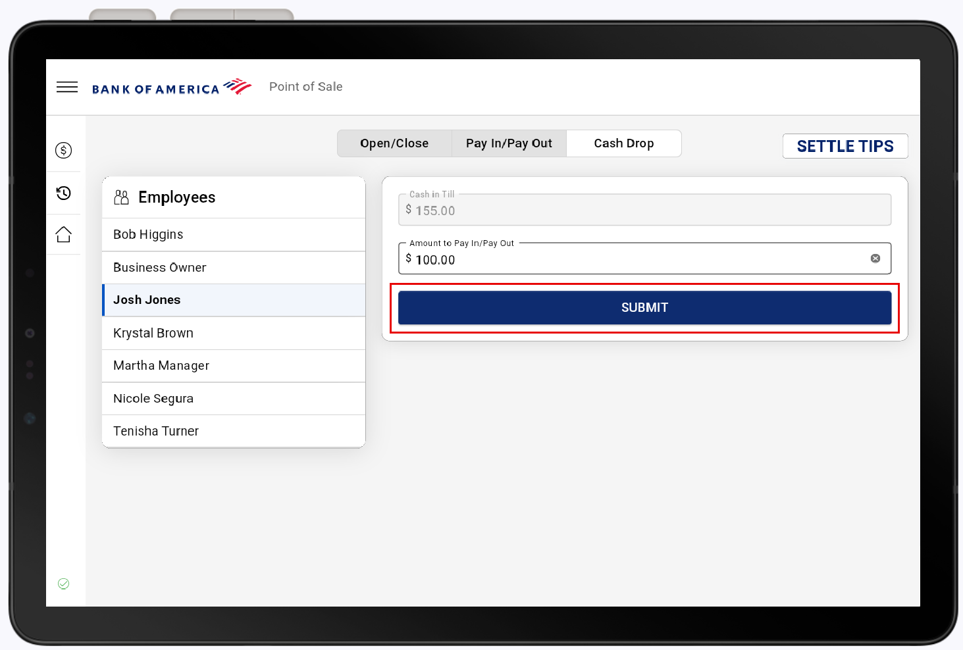The width and height of the screenshot is (963, 650).
Task: Switch to the Open/Close tab
Action: coord(394,143)
